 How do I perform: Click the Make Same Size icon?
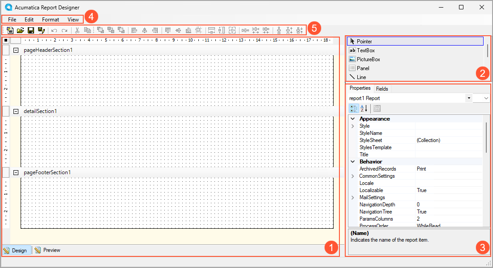pos(232,30)
